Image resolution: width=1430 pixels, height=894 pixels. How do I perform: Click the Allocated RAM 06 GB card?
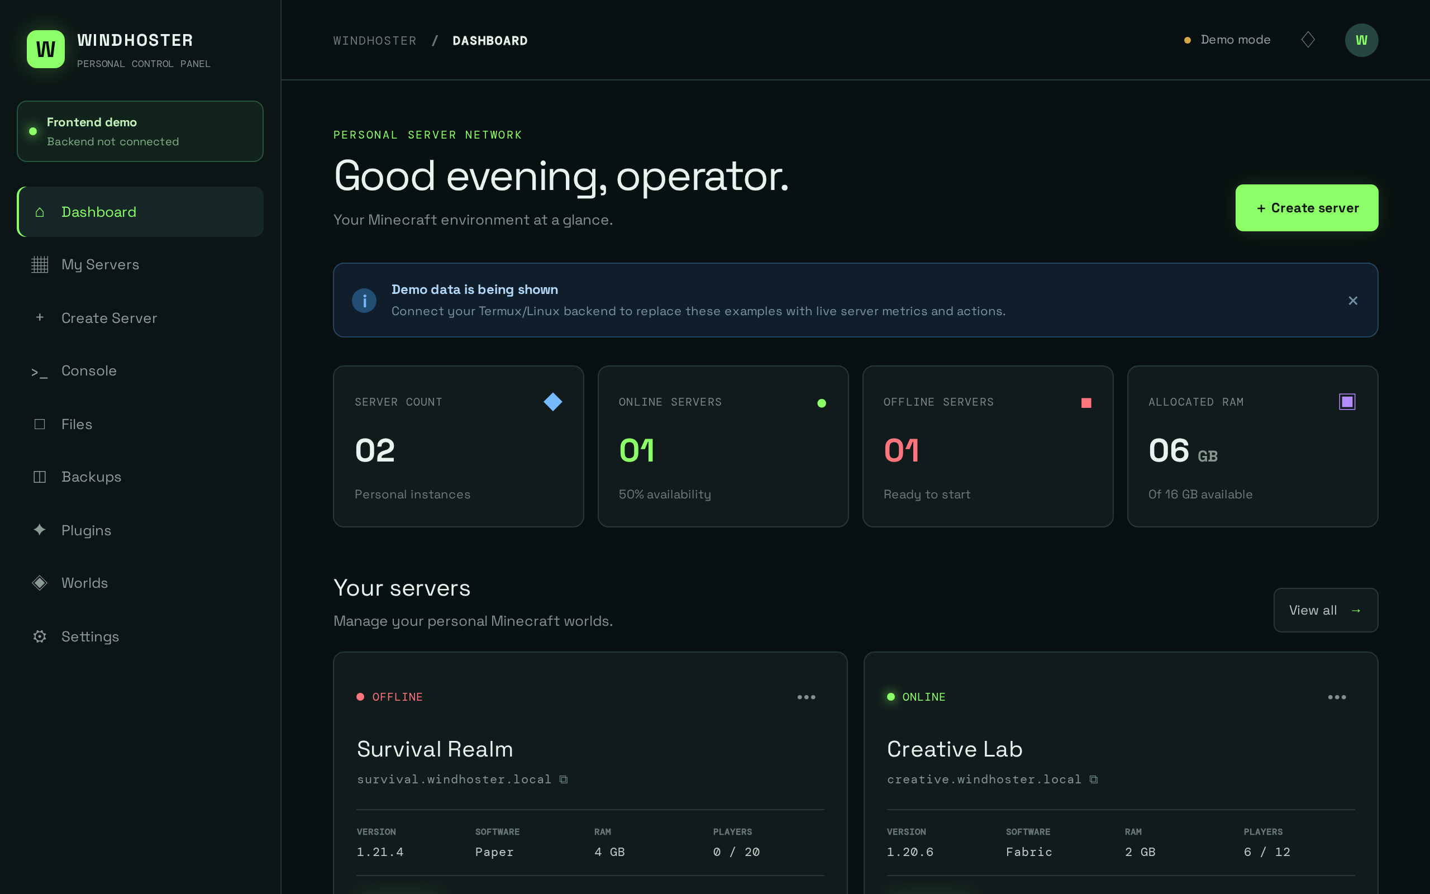coord(1253,446)
